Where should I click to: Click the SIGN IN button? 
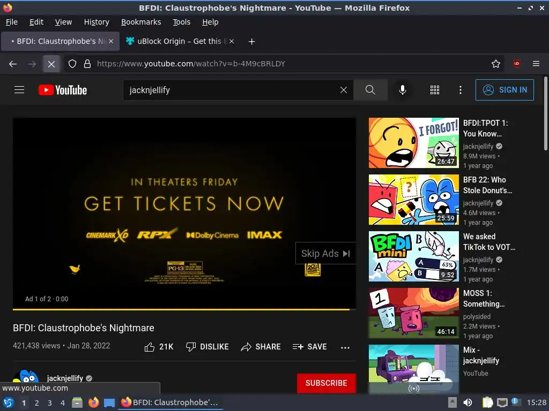505,90
